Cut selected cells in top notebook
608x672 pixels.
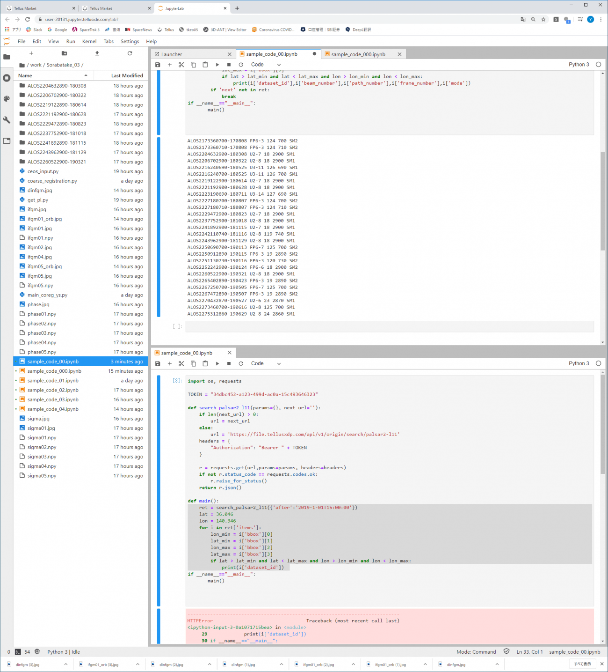181,65
